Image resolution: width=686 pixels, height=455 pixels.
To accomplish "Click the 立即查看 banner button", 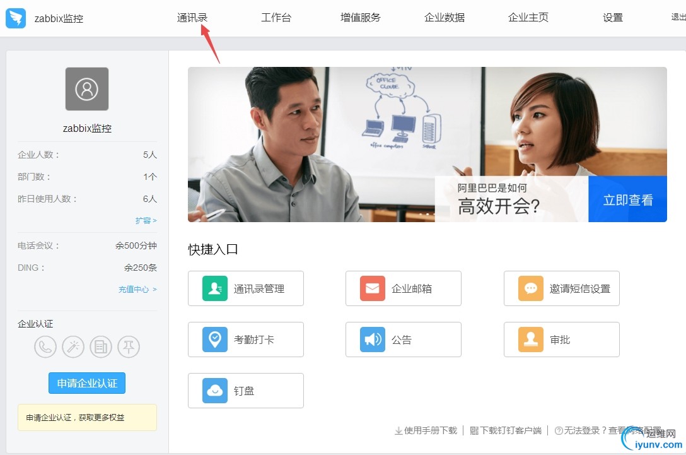I will (628, 199).
